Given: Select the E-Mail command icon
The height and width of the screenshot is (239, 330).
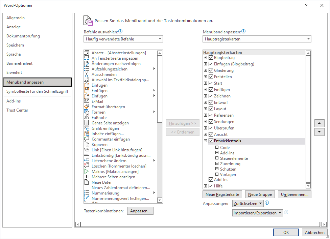Looking at the screenshot, I should click(x=87, y=101).
